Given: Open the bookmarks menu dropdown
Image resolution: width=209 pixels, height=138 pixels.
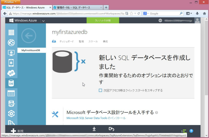Looking at the screenshot, I should (x=189, y=14).
